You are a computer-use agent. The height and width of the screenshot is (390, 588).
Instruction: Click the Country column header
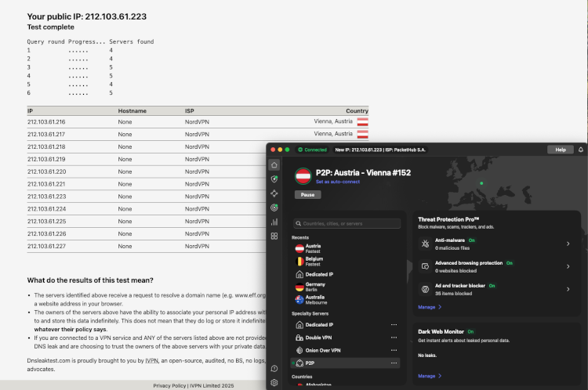click(x=357, y=111)
